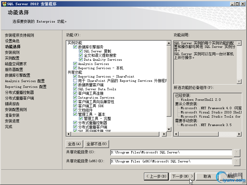Click 实例配置 step in sidebar
Screen dimensions: 247x185
point(12,58)
